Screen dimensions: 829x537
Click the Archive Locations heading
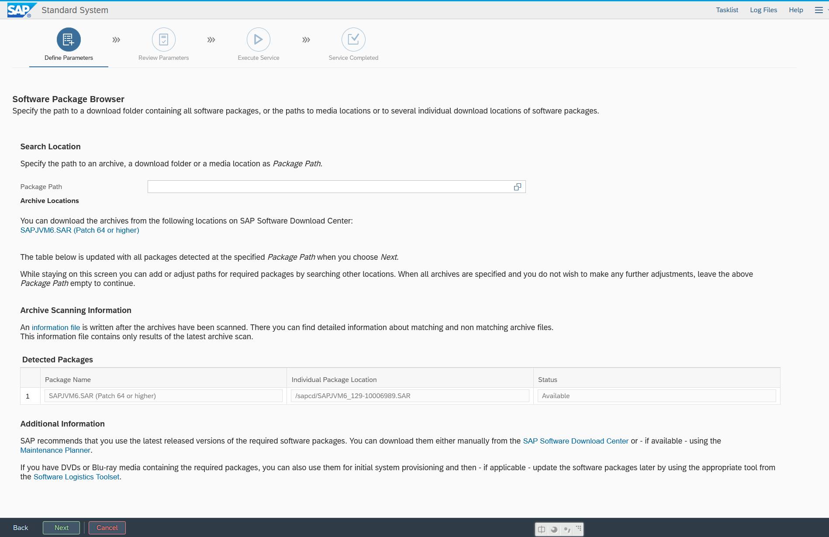tap(50, 201)
